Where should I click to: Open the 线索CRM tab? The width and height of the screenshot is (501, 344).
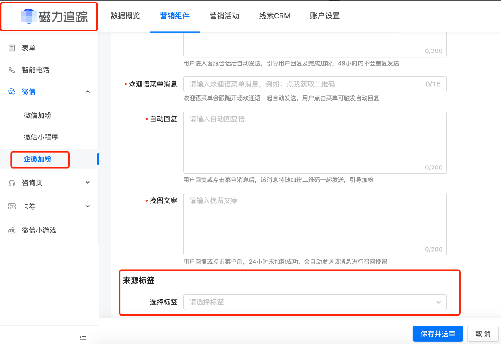pos(274,15)
